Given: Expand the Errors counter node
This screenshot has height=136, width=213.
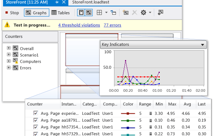Looking at the screenshot, I should pos(9,67).
